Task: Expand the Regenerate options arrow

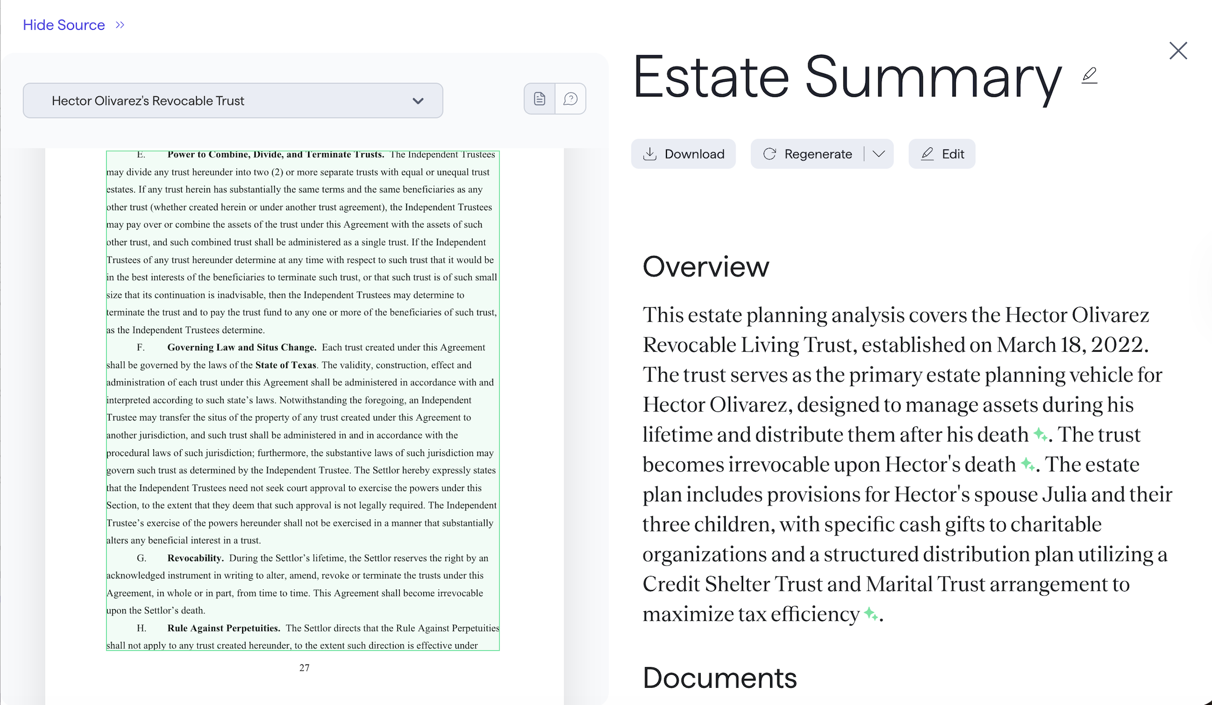Action: tap(879, 154)
